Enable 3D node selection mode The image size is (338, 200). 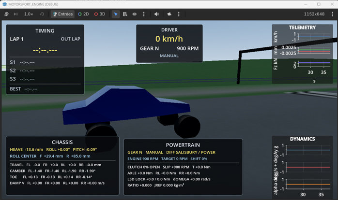(x=100, y=14)
